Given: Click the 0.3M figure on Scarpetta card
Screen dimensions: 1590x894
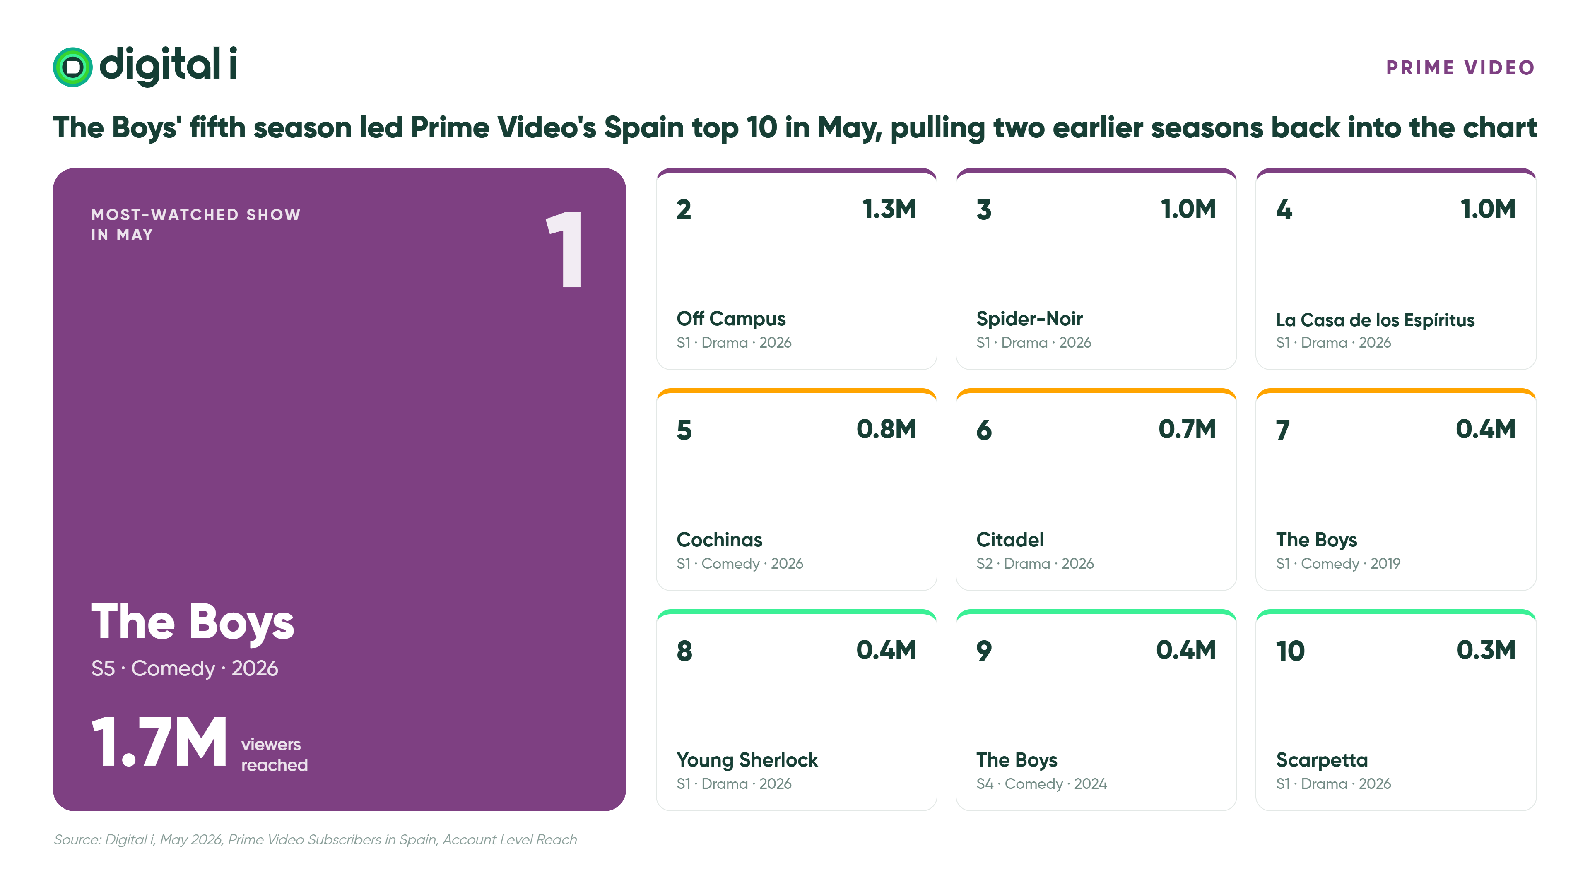Looking at the screenshot, I should (1486, 650).
